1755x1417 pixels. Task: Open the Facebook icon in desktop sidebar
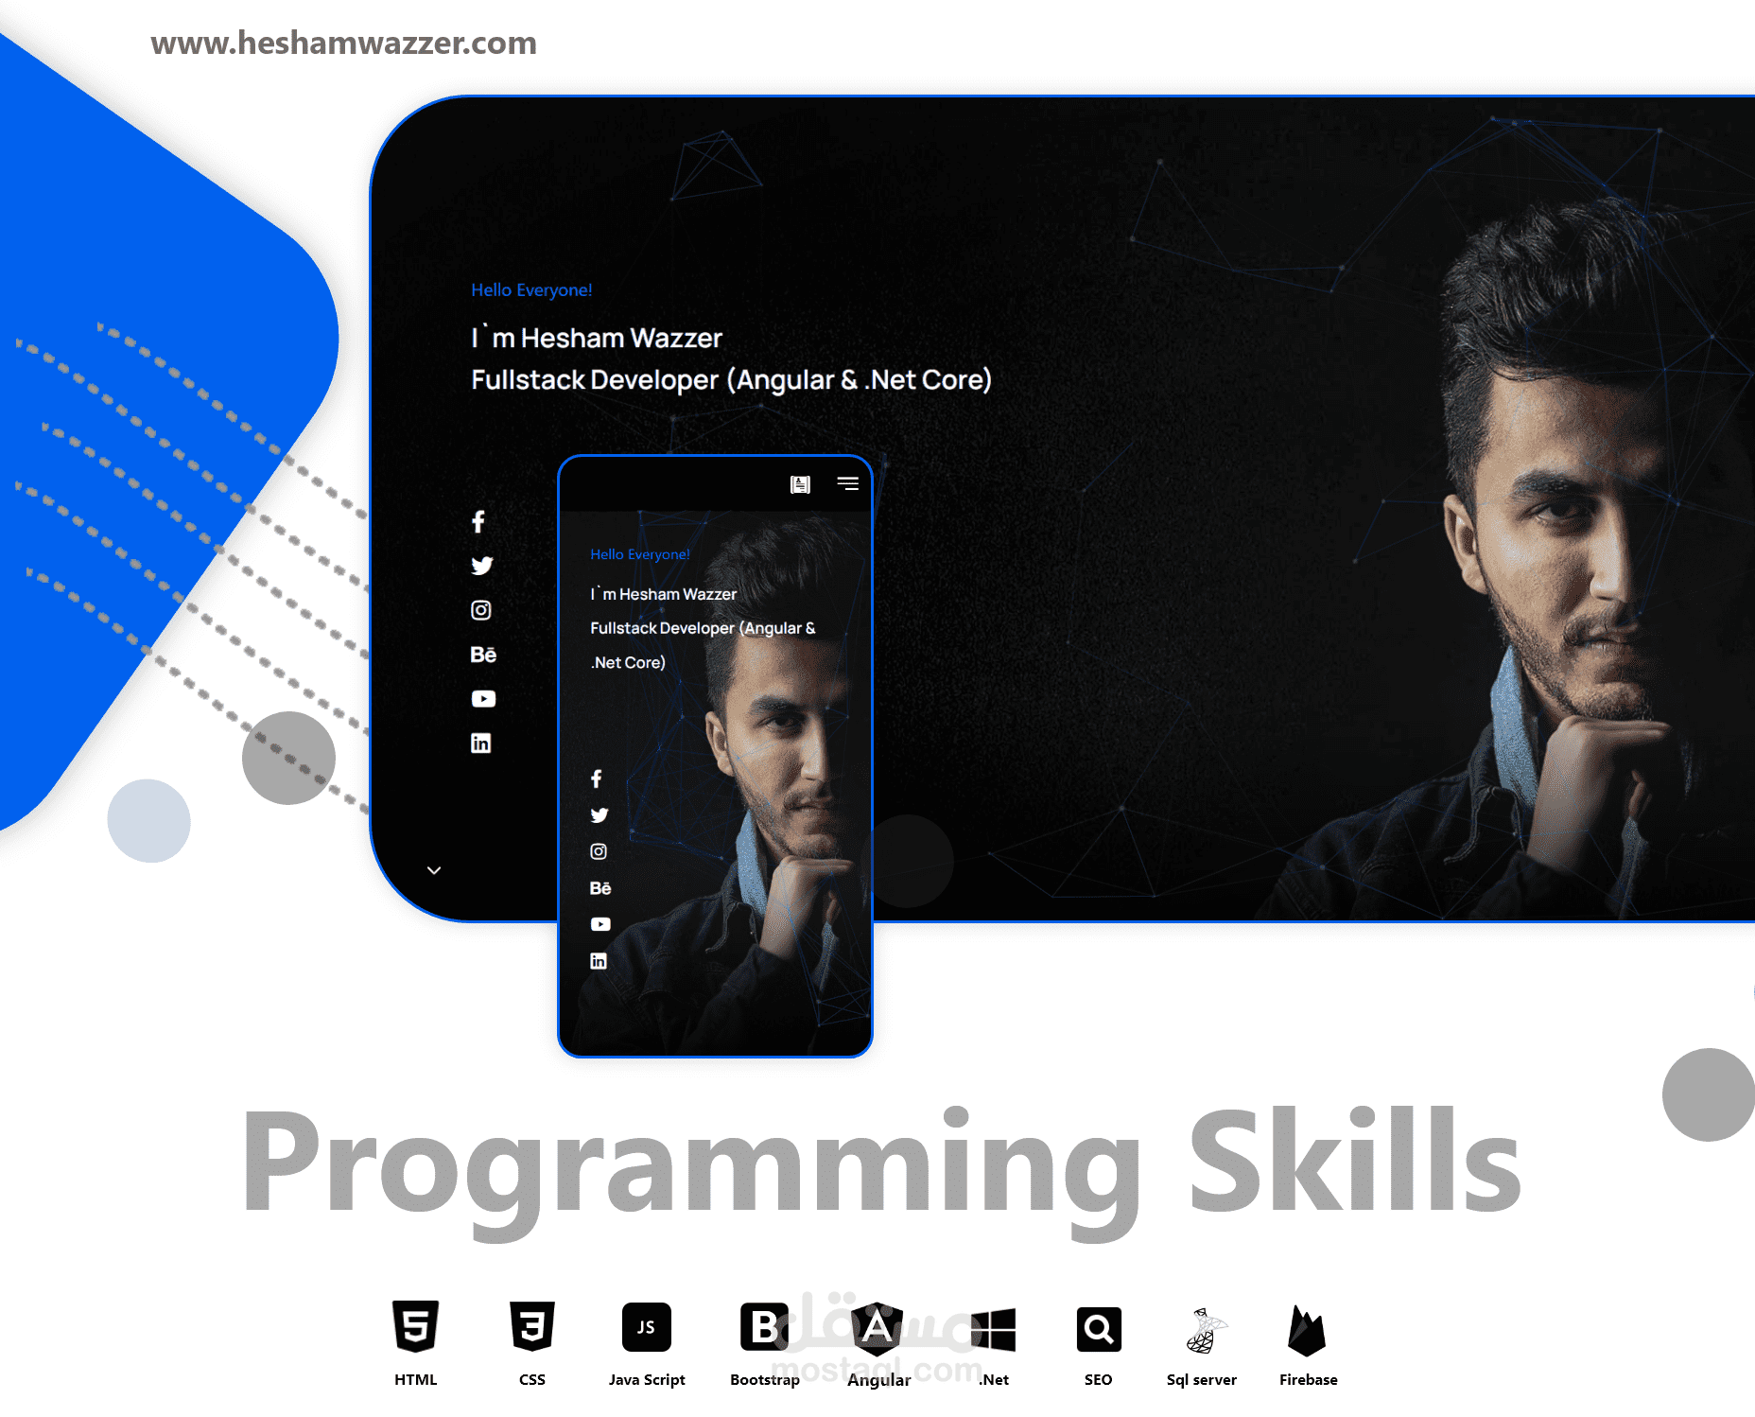point(478,521)
